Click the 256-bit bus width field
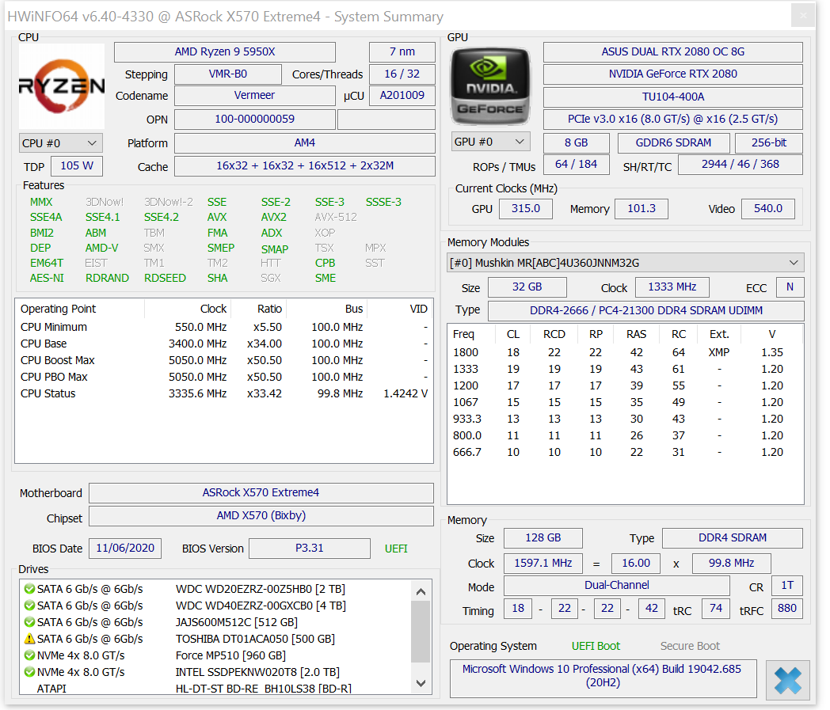The image size is (830, 710). [x=768, y=142]
